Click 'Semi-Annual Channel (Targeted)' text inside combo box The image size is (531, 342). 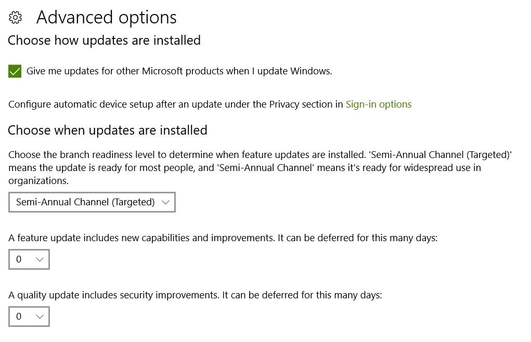[x=85, y=202]
